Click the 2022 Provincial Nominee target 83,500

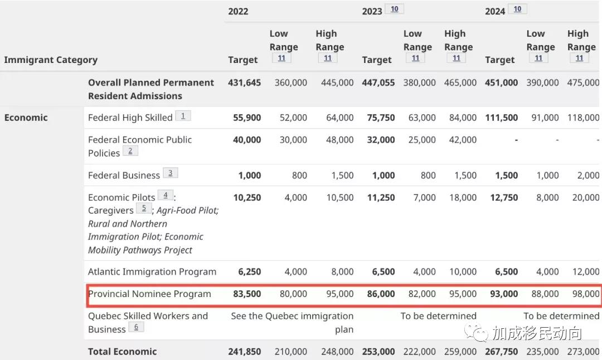pyautogui.click(x=247, y=294)
